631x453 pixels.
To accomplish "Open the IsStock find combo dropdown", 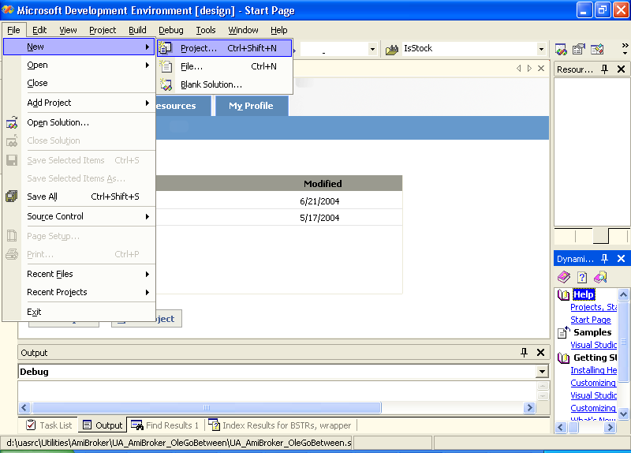I will coord(541,49).
